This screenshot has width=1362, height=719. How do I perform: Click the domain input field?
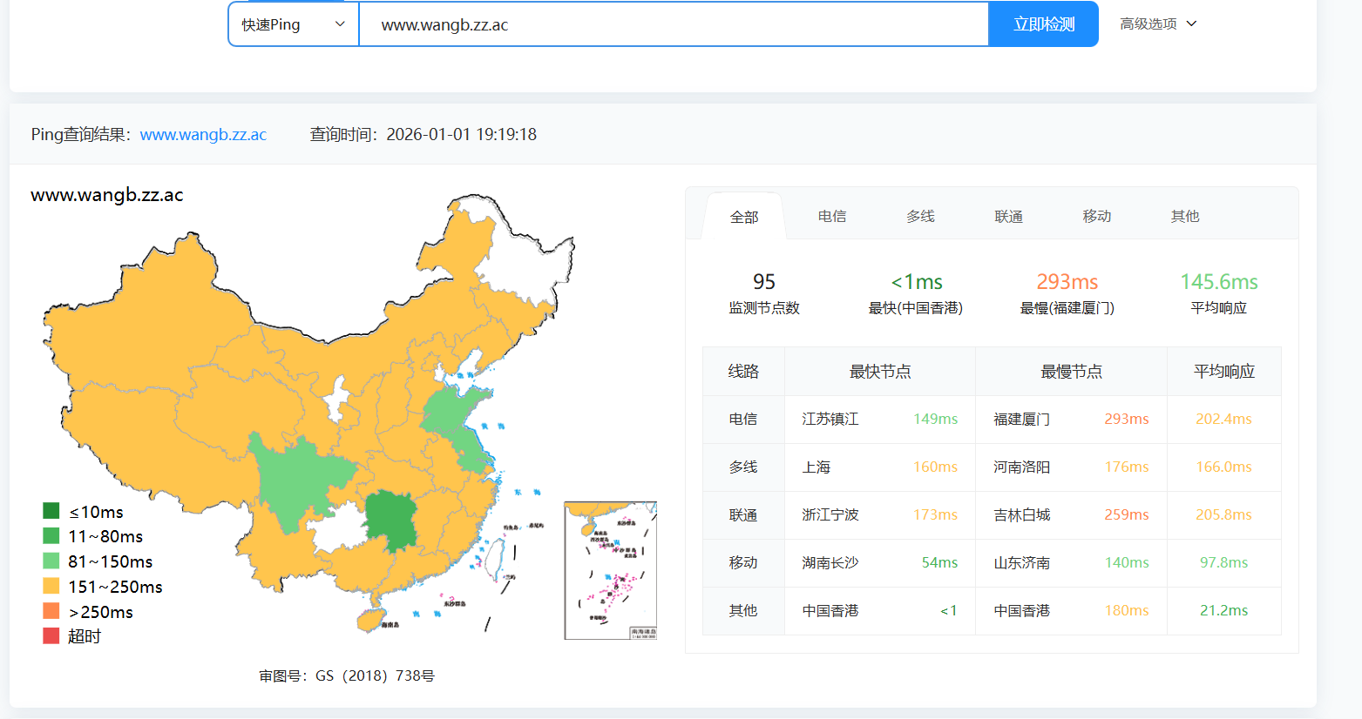coord(673,24)
